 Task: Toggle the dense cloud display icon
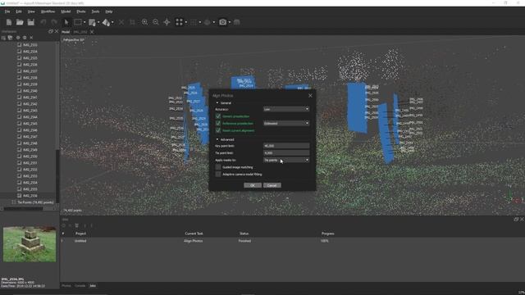point(194,22)
